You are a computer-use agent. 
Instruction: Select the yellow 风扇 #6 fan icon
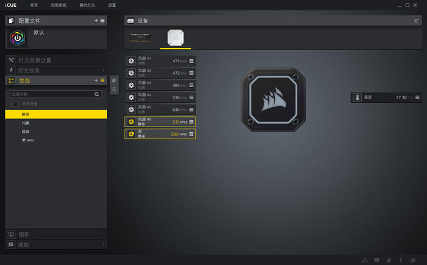click(x=131, y=122)
